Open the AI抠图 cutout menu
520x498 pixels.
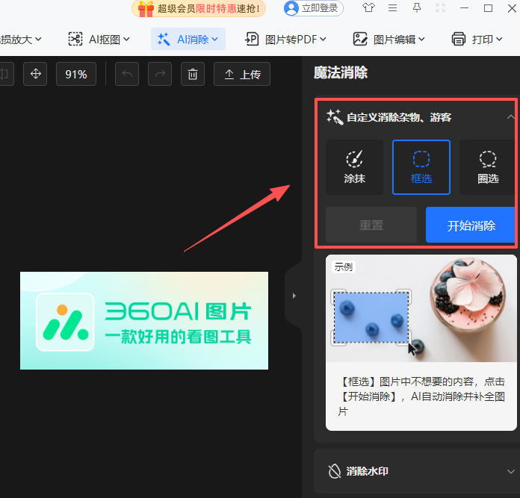pos(99,39)
